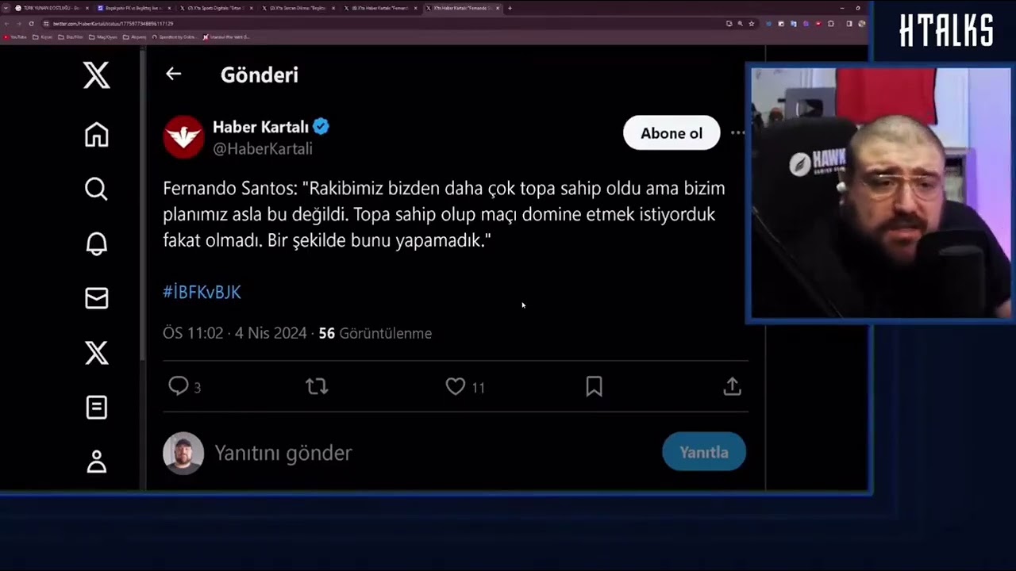1016x571 pixels.
Task: Click the tweet text starting Fernando Santos
Action: coord(444,214)
